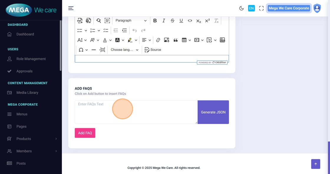Apply italic formatting
This screenshot has width=330, height=174.
164,21
